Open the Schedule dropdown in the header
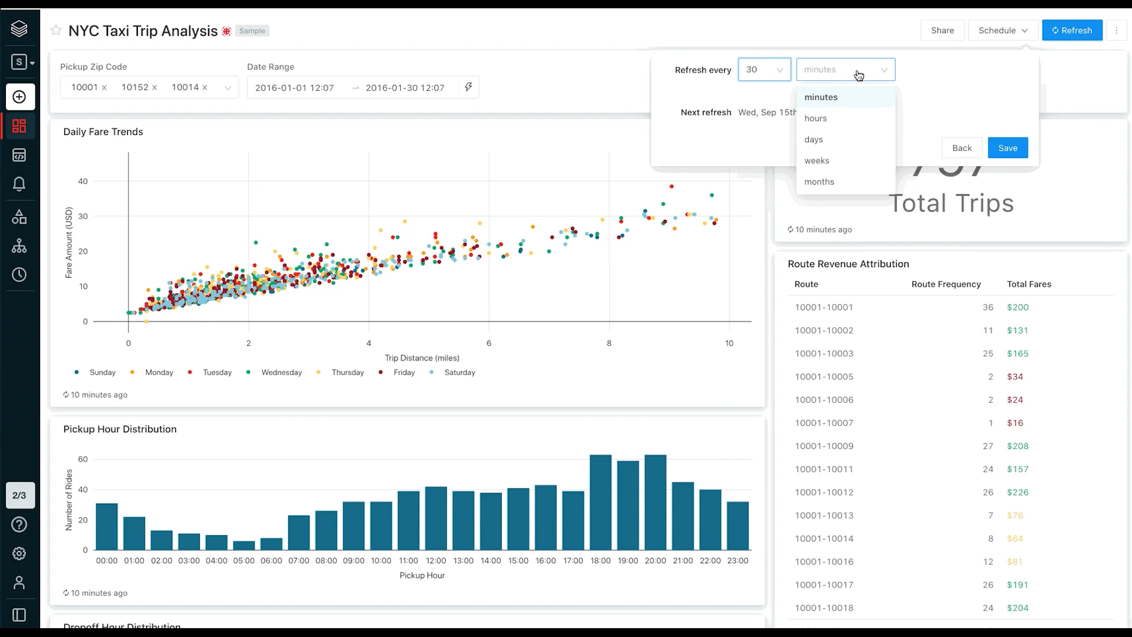Image resolution: width=1132 pixels, height=637 pixels. 1002,30
